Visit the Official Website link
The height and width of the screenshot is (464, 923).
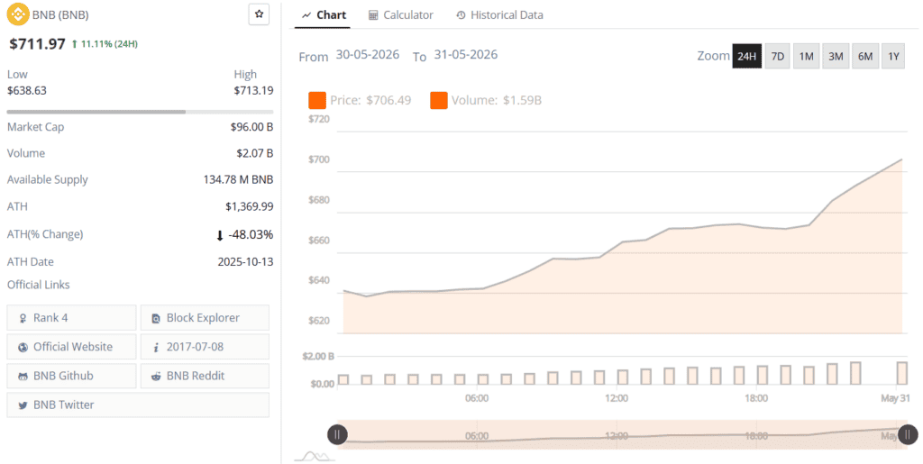72,347
